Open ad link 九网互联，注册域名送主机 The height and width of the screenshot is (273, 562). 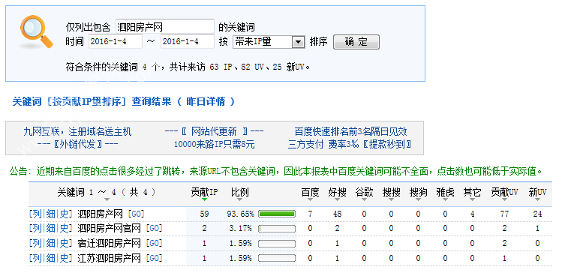pyautogui.click(x=77, y=132)
